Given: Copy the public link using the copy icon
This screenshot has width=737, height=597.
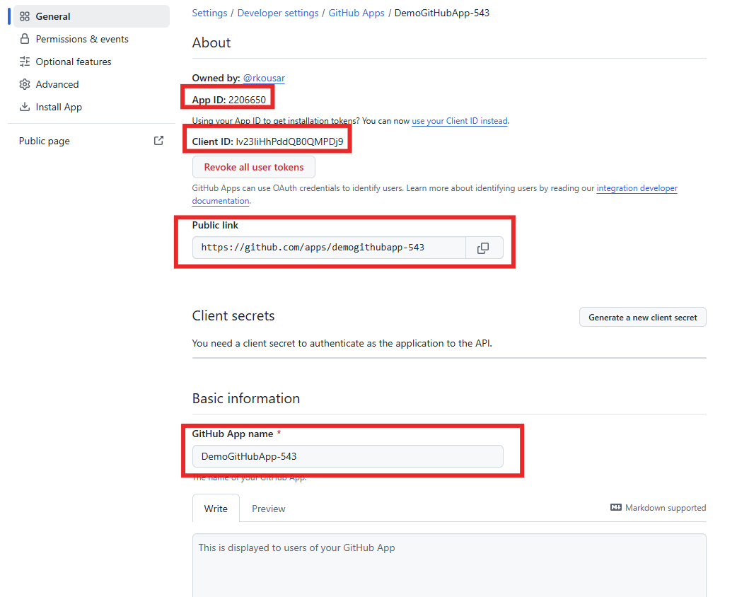Looking at the screenshot, I should tap(484, 247).
